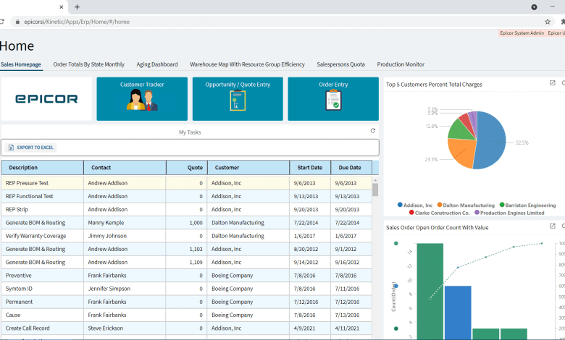
Task: Sort tasks by Due Date header
Action: tap(351, 168)
